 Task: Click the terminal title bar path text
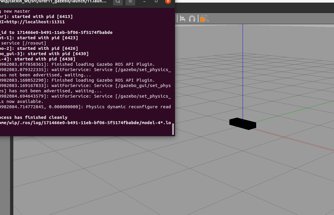coord(53,1)
